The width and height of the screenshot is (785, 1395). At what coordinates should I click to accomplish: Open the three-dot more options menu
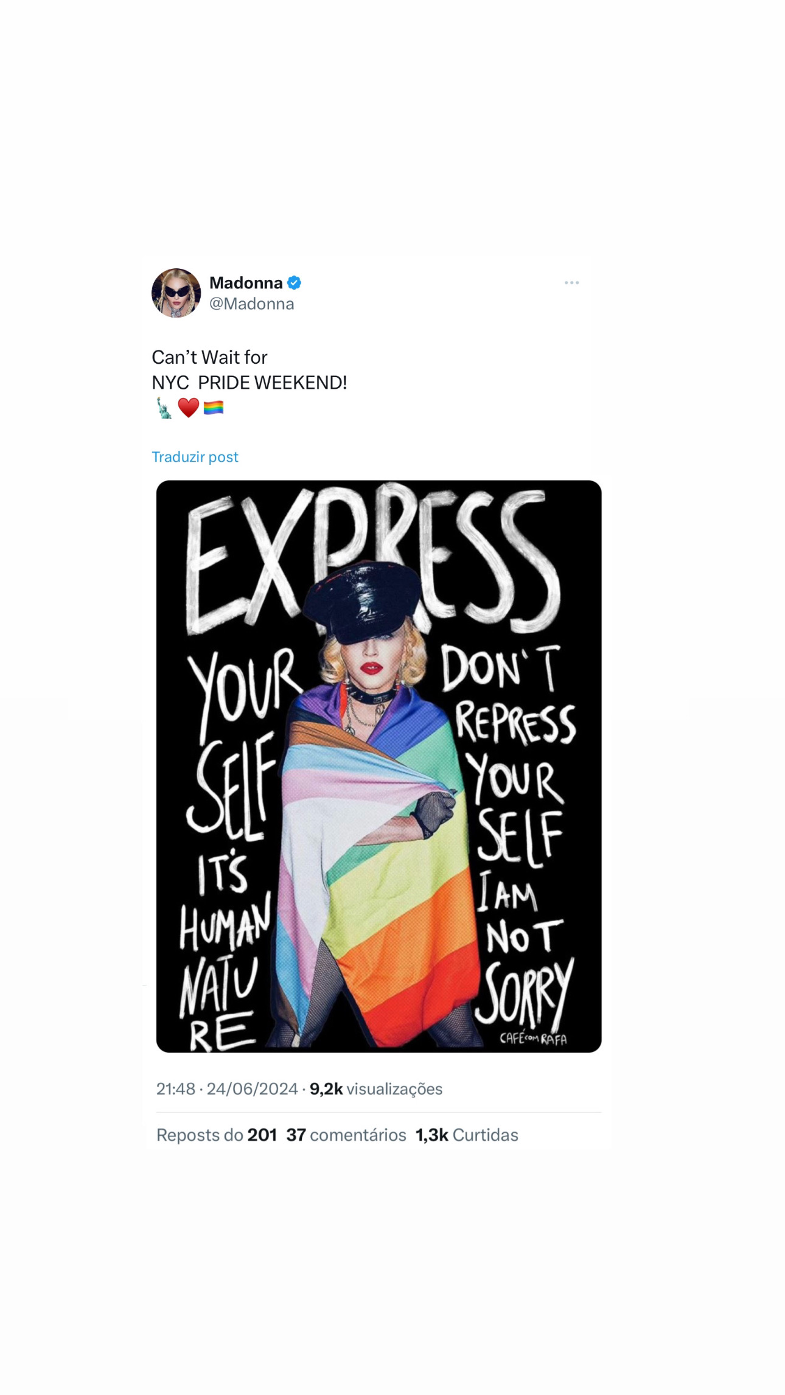571,283
